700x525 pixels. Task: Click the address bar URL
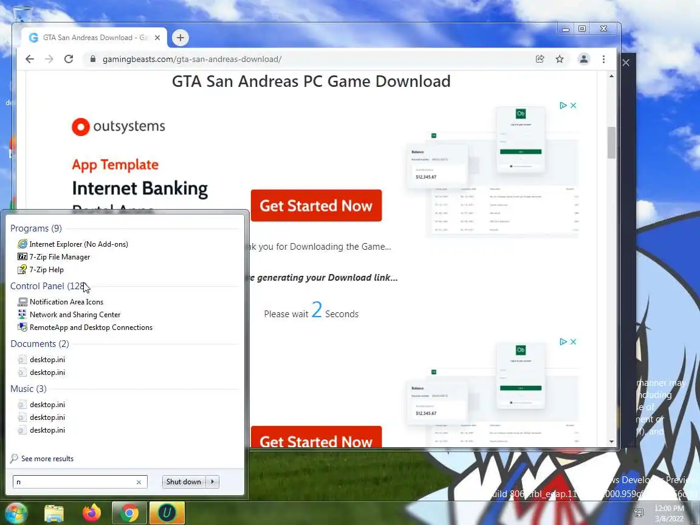point(192,59)
